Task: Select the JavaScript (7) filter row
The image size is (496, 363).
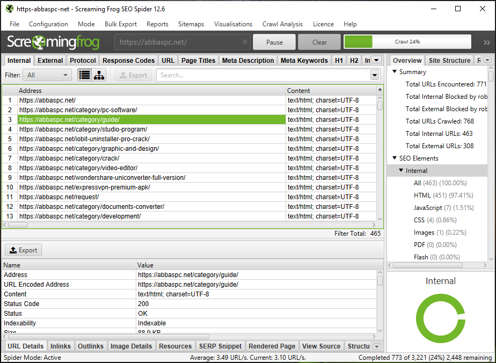Action: (x=443, y=208)
